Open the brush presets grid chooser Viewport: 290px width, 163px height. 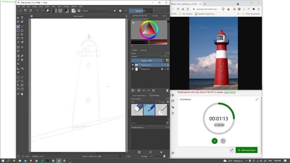pyautogui.click(x=79, y=11)
